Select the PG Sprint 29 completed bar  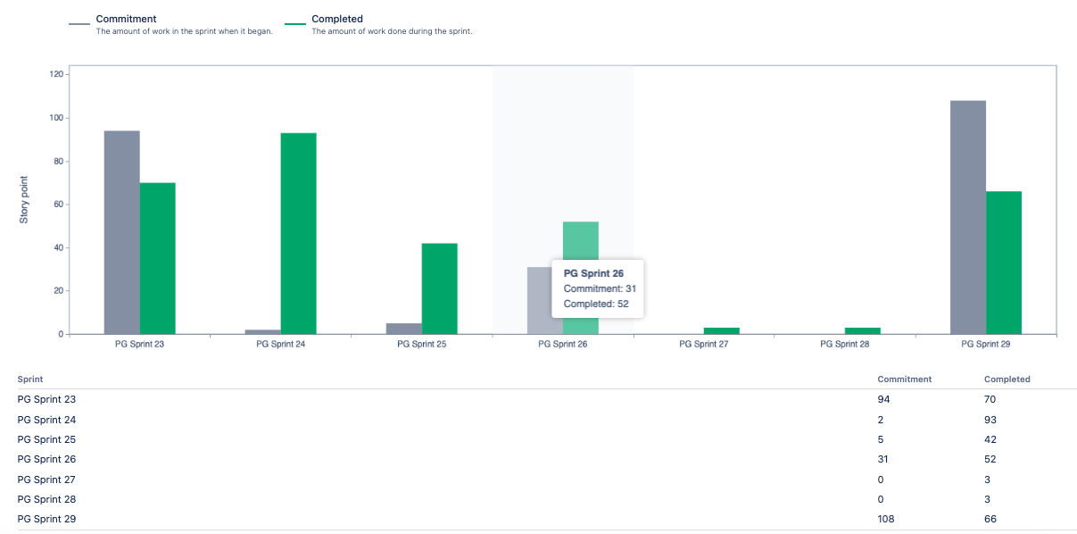pos(1004,263)
